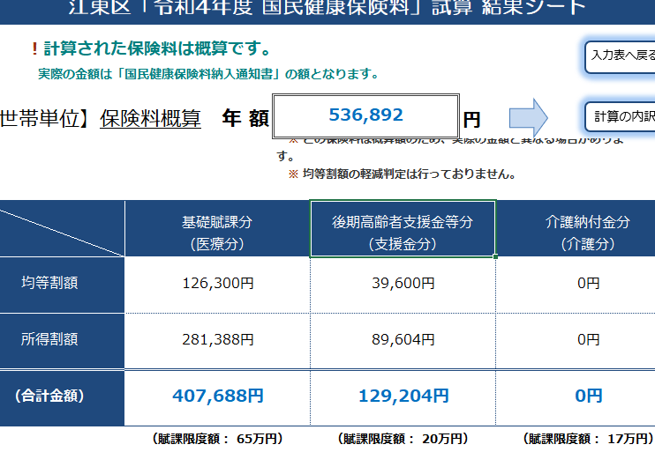The image size is (655, 452).
Task: Click the 39,600円 cell
Action: click(403, 284)
